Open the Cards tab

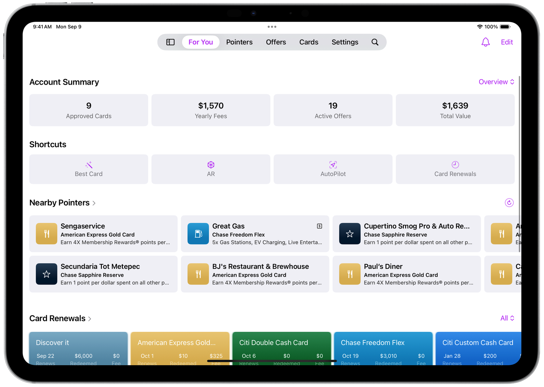click(309, 42)
